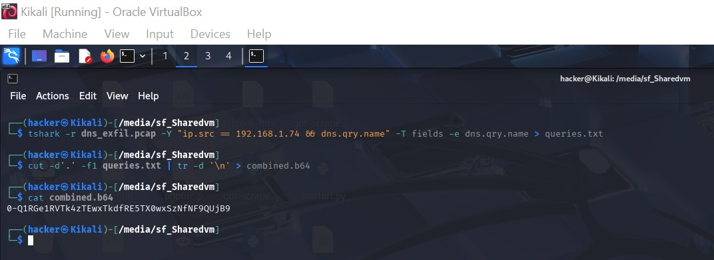This screenshot has height=260, width=714.
Task: Click the terminal window title icon
Action: click(13, 79)
